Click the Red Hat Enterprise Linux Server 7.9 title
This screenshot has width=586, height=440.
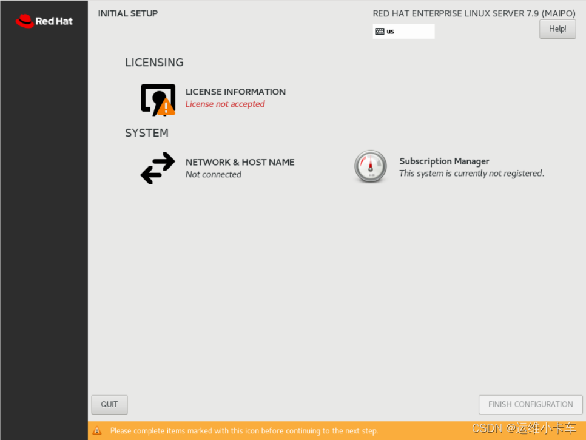tap(474, 13)
